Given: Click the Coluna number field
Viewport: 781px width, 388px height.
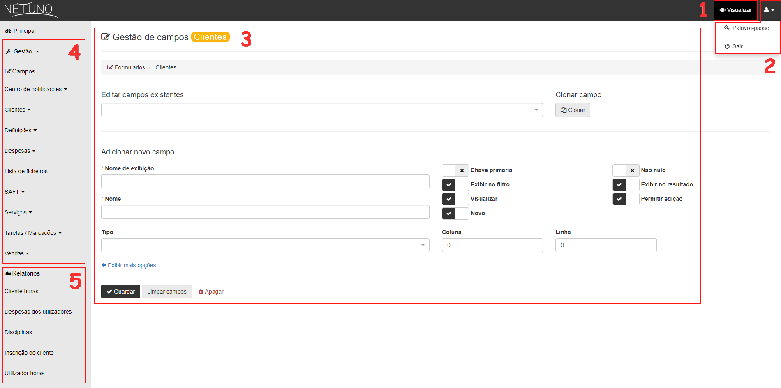Looking at the screenshot, I should pos(492,245).
